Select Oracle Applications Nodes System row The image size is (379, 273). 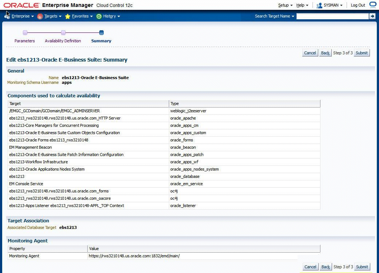click(164, 169)
